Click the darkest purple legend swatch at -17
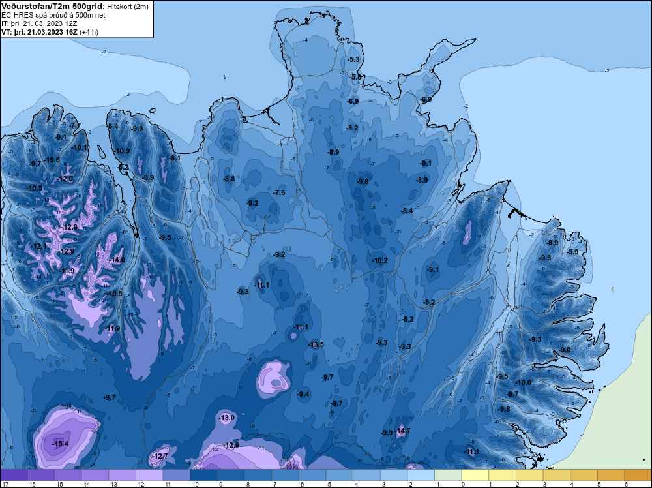Screen dimensions: 652x488 pos(14,475)
